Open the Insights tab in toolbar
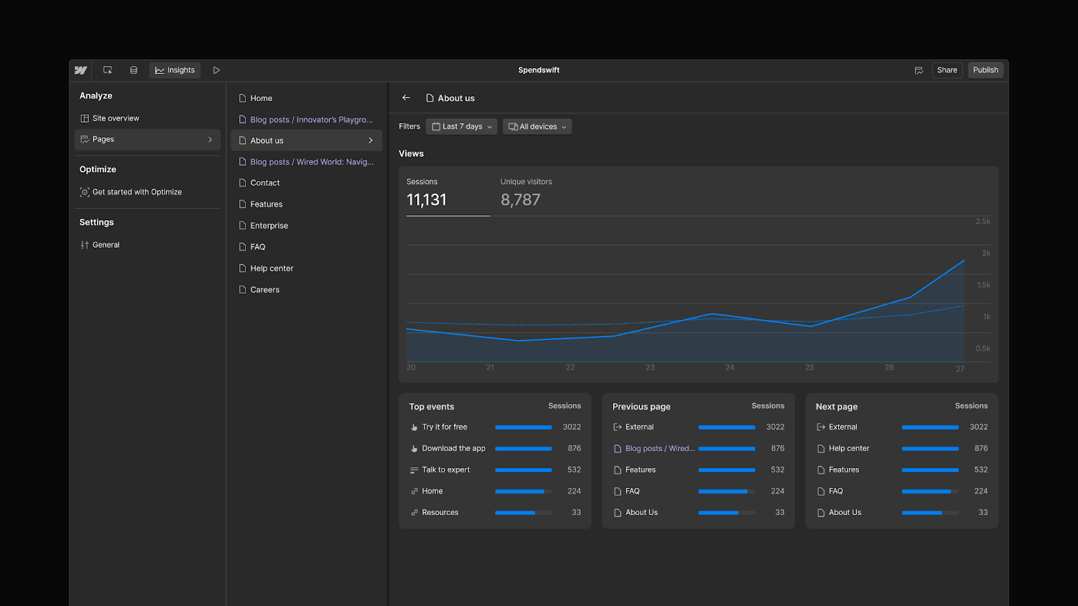This screenshot has width=1078, height=606. coord(175,70)
